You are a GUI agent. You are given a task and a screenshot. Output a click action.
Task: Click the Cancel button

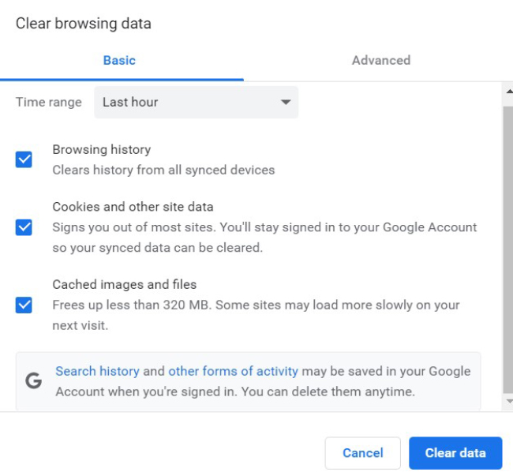coord(362,453)
